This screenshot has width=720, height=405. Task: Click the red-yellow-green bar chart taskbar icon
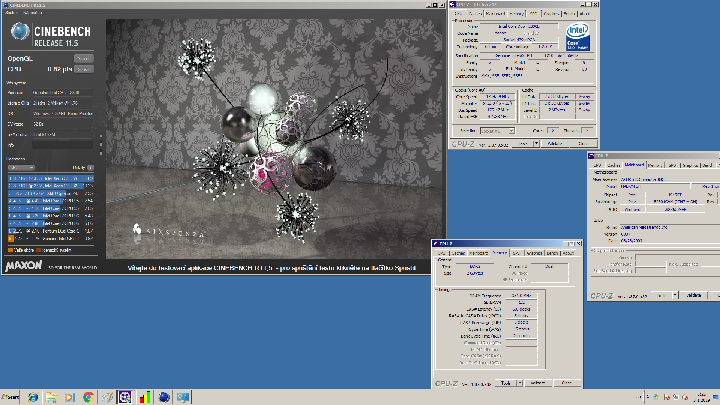[x=145, y=397]
